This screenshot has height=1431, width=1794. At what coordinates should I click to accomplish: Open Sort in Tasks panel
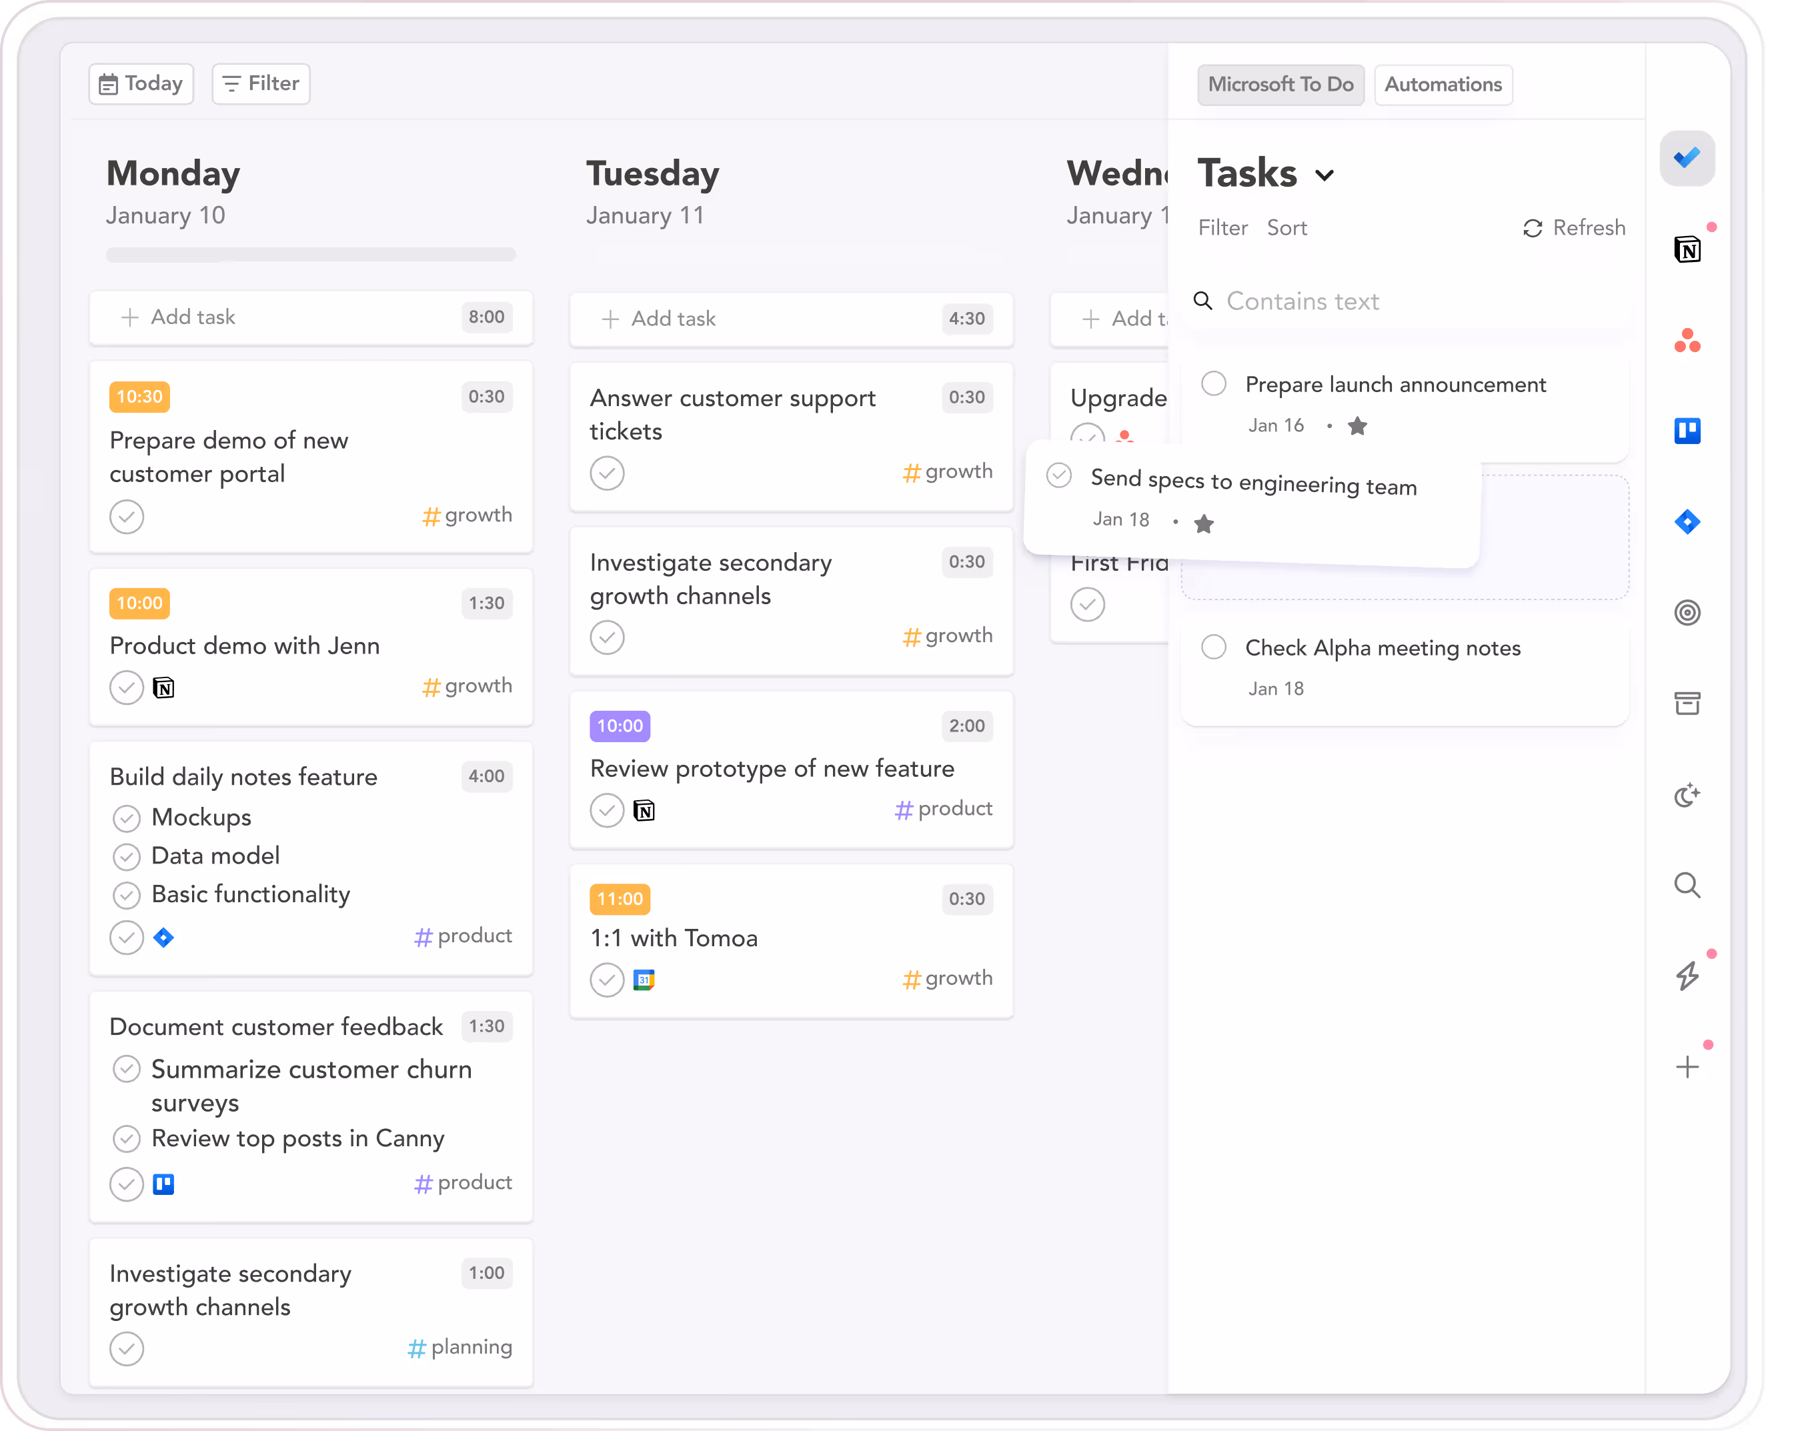pos(1286,228)
